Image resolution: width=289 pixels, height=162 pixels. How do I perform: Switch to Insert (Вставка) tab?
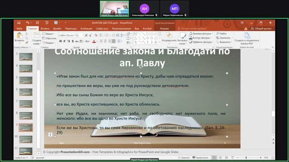(x=45, y=28)
